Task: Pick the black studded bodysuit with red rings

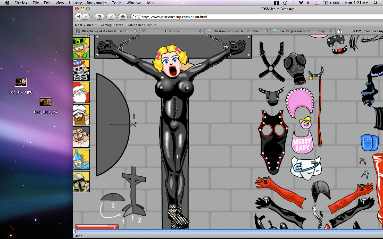Action: click(273, 142)
